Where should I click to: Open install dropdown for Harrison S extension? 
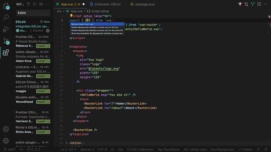(48, 121)
